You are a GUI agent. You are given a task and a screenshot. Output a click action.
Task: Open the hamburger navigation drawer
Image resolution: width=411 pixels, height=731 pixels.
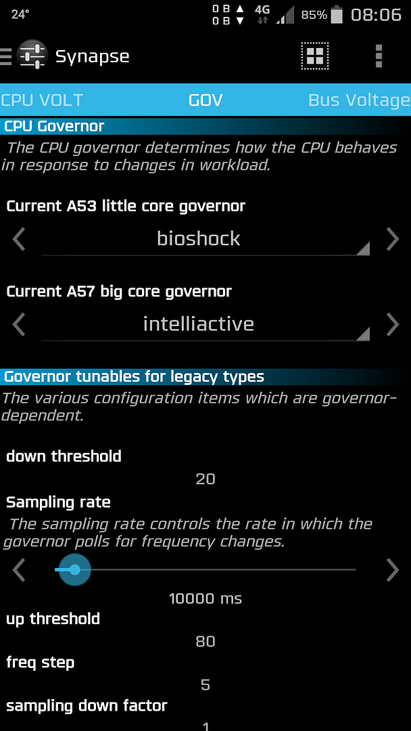tap(6, 56)
